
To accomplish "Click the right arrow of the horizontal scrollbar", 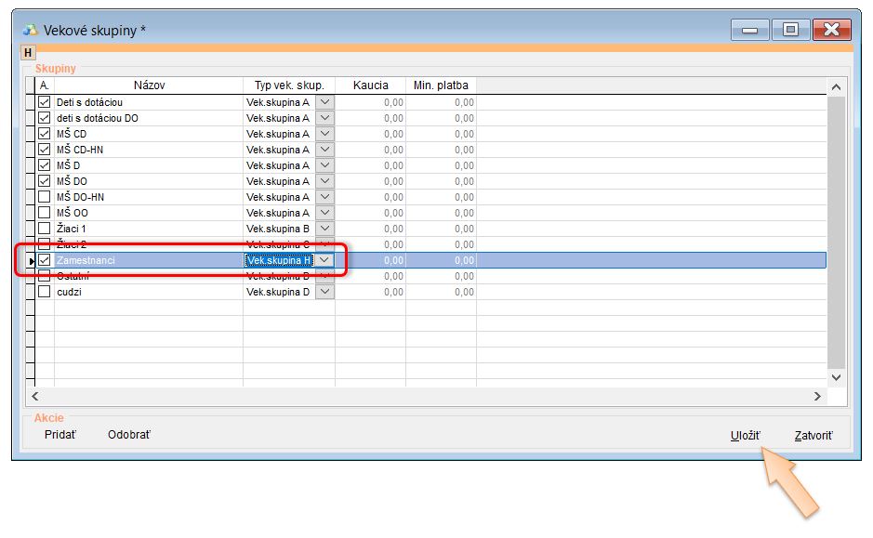I will (817, 396).
